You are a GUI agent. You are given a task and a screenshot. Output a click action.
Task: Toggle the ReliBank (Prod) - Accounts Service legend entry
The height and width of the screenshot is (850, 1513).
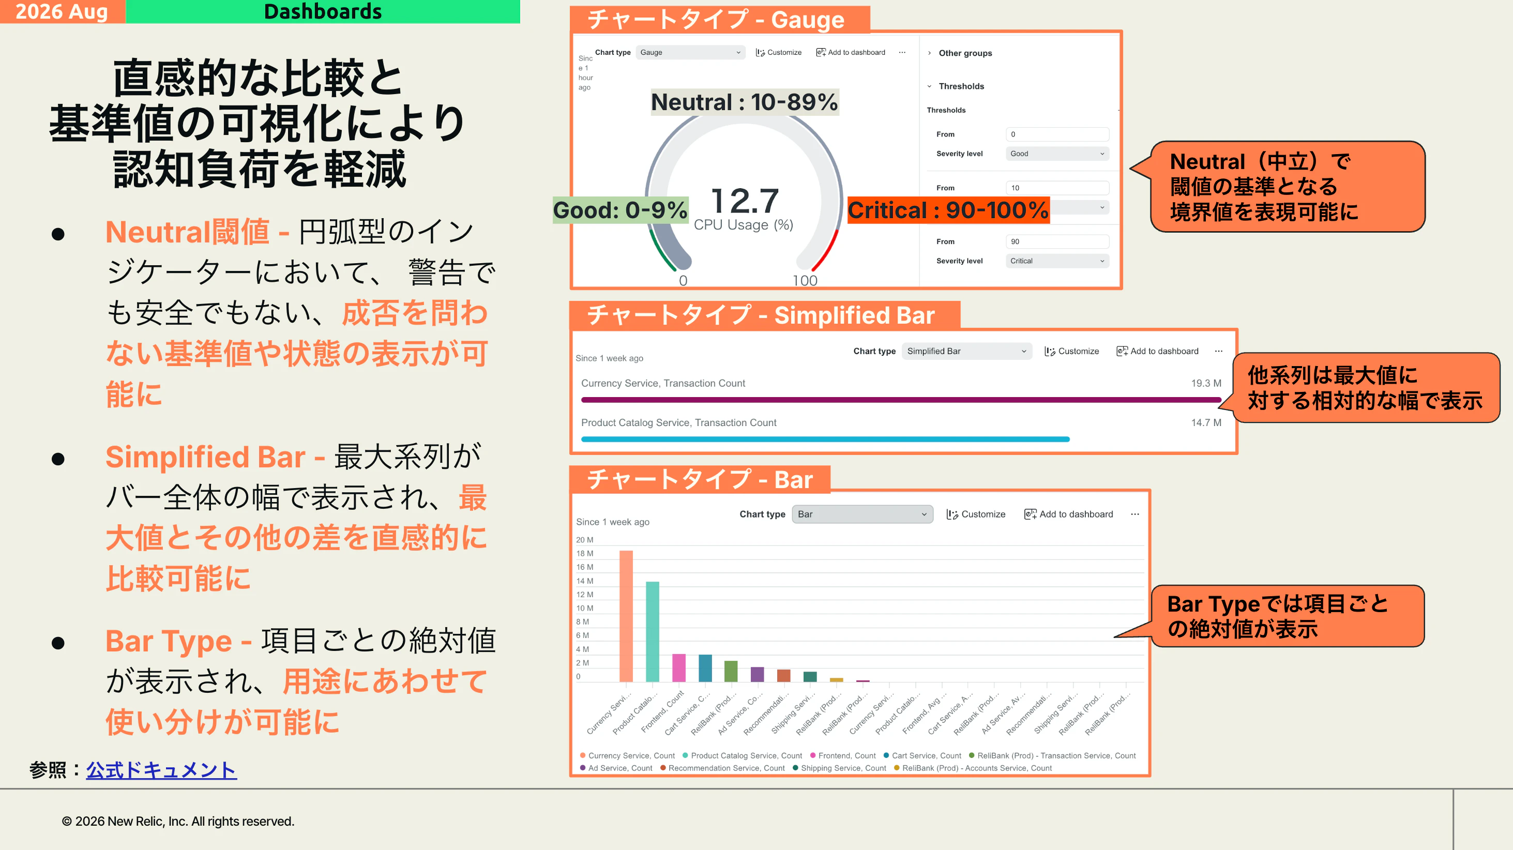(x=973, y=768)
